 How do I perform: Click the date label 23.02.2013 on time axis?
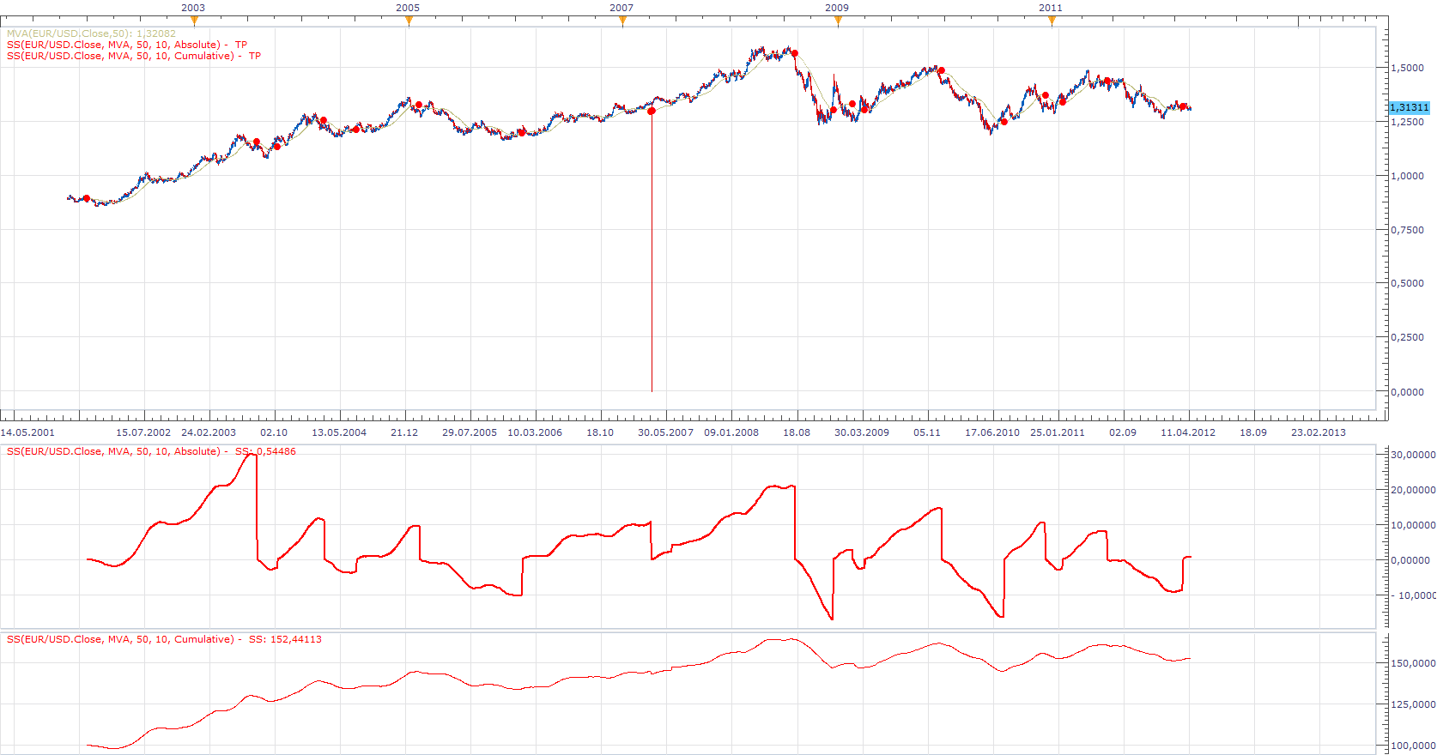[1319, 432]
